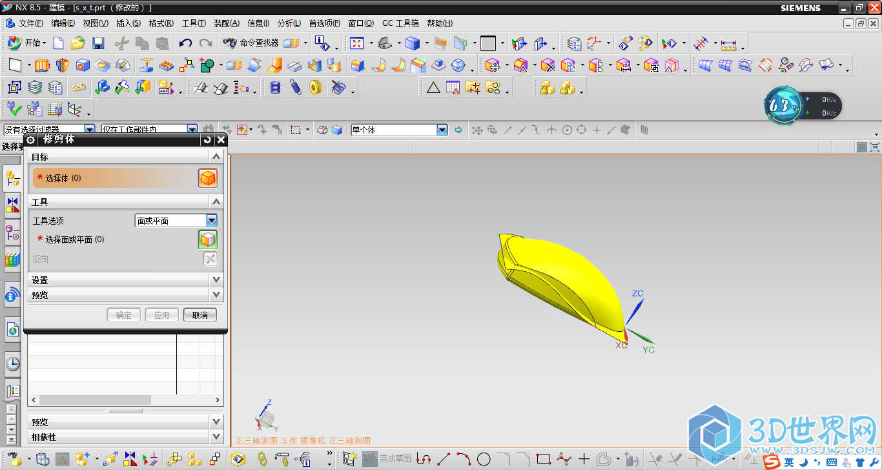Click the network speed floating widget
Image resolution: width=882 pixels, height=470 pixels.
(804, 106)
